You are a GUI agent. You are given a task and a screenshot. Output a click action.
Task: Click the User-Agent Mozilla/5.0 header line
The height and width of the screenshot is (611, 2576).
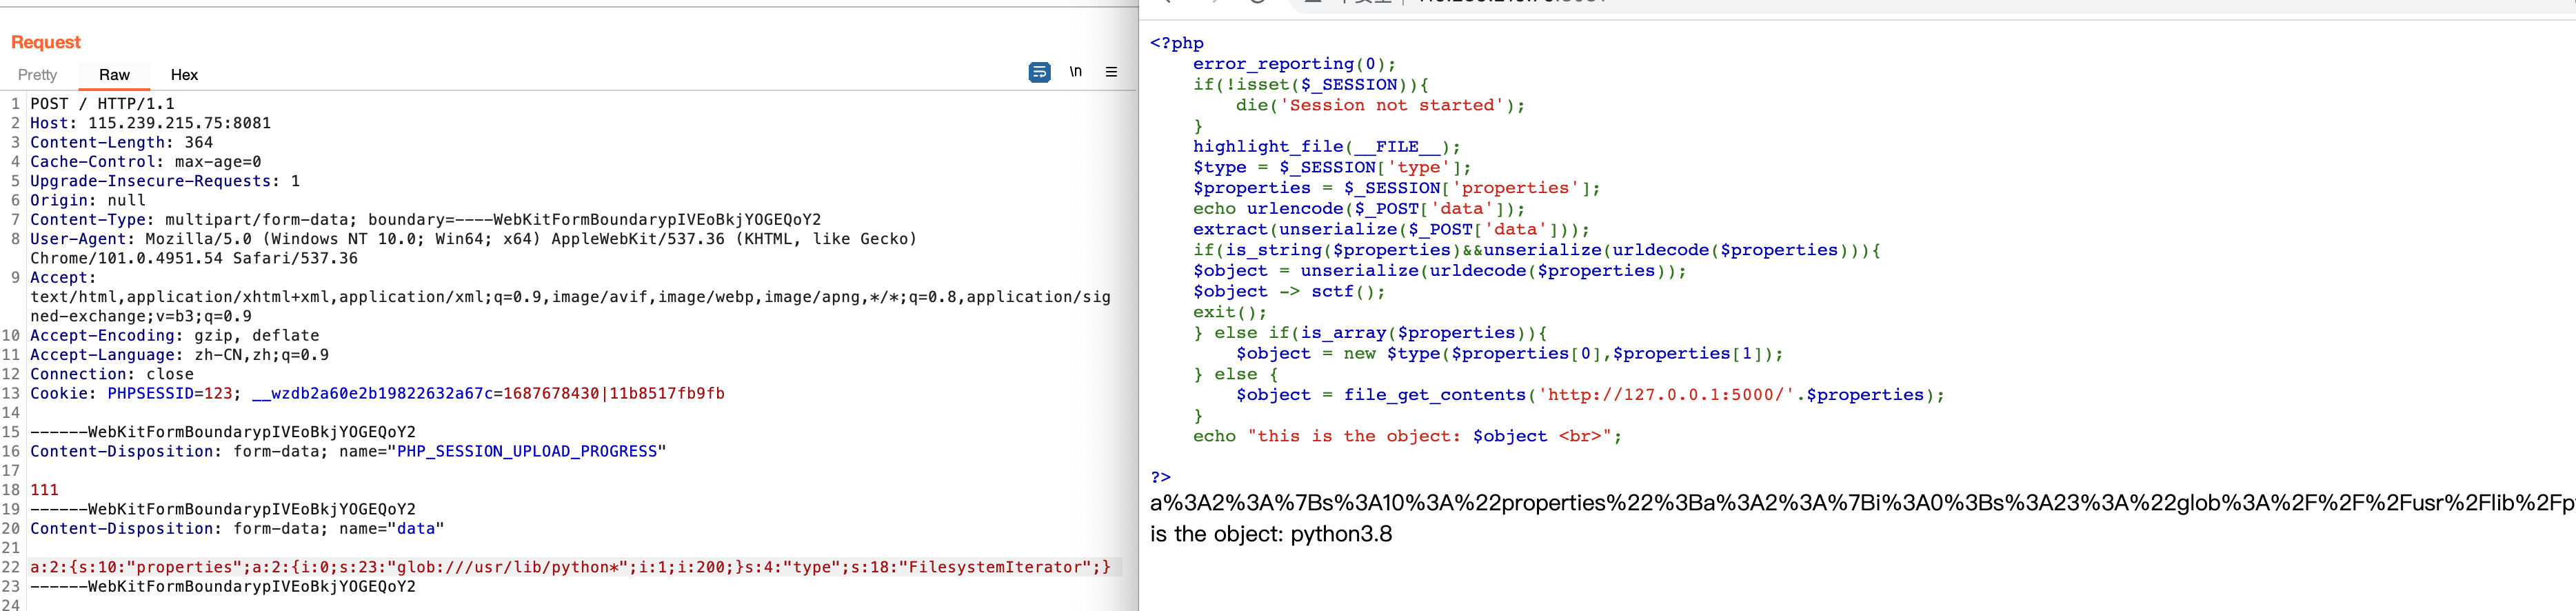tap(473, 249)
